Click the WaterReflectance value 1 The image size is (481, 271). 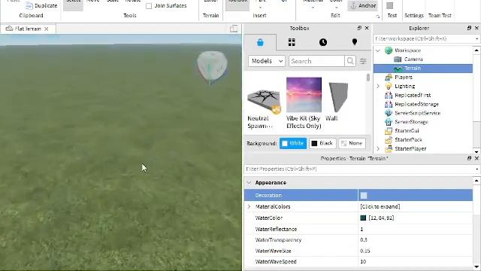tap(416, 229)
